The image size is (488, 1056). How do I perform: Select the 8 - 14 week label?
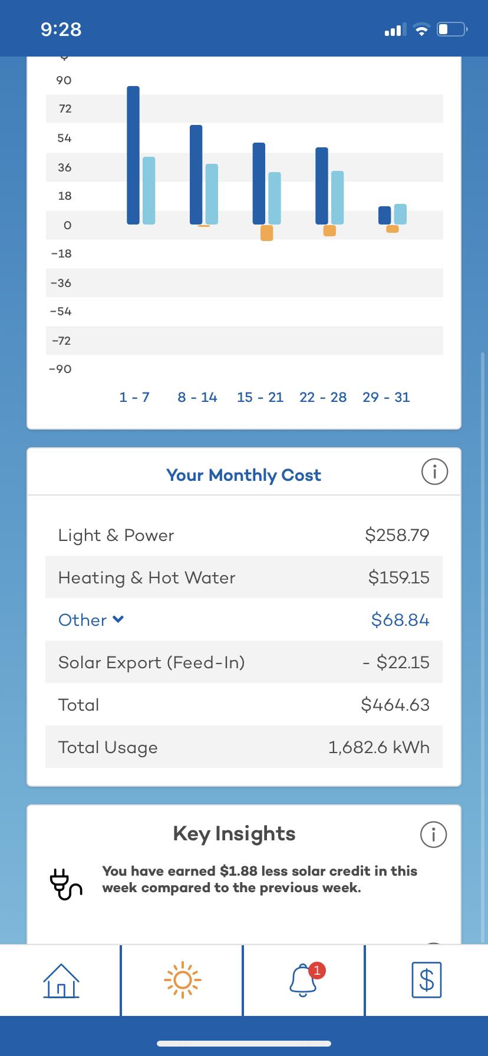pyautogui.click(x=197, y=397)
